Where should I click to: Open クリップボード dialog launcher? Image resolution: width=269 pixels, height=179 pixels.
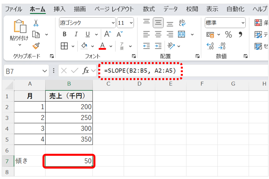point(52,56)
